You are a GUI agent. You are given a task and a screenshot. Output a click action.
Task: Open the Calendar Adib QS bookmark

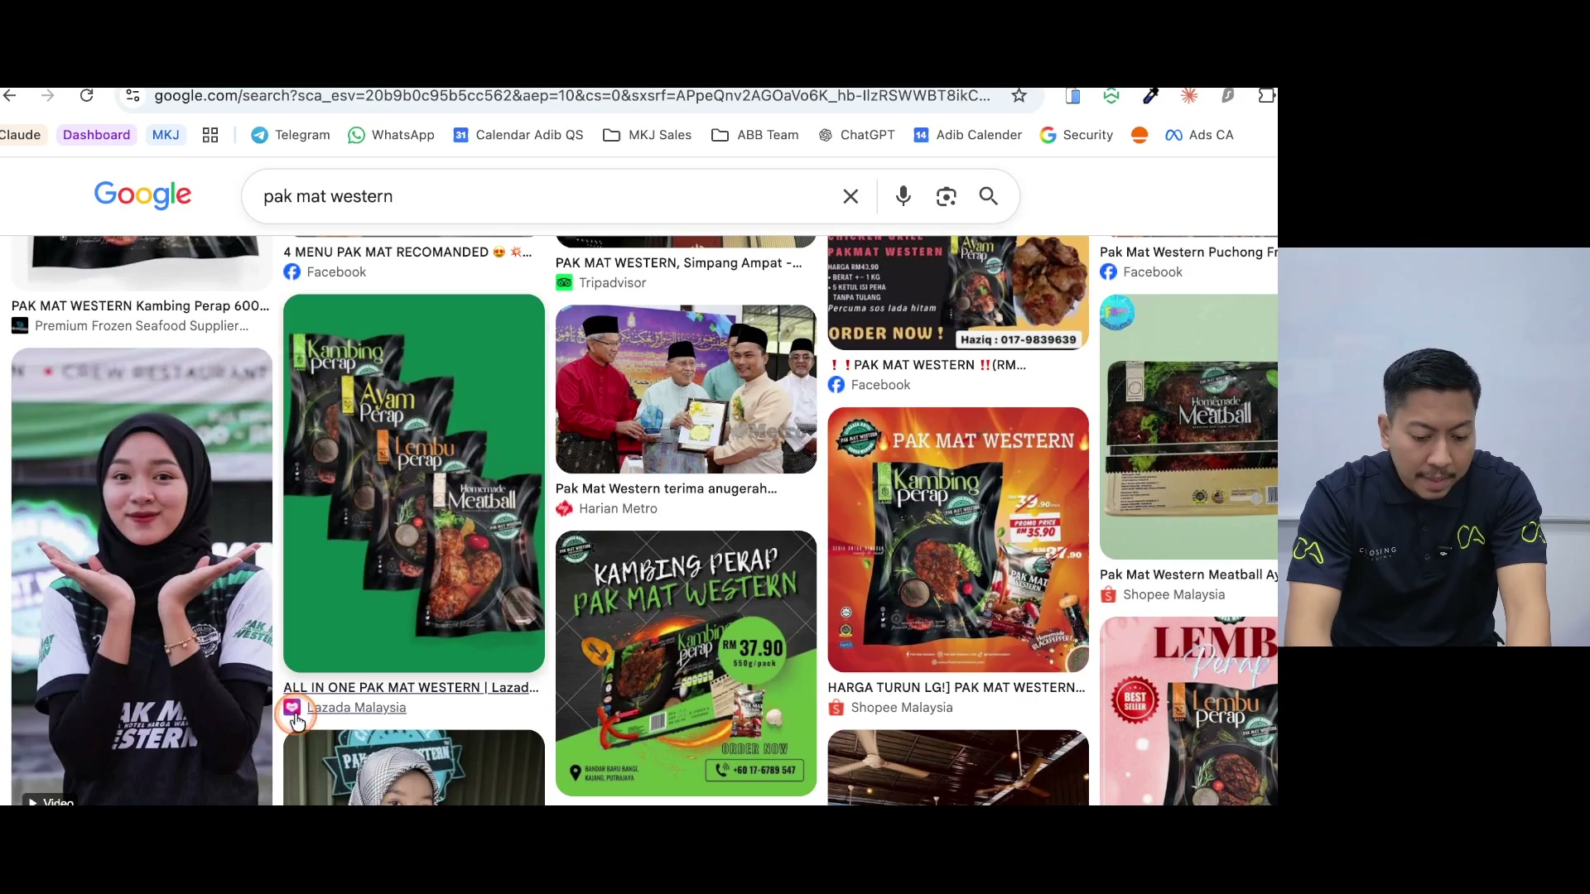[x=518, y=135]
